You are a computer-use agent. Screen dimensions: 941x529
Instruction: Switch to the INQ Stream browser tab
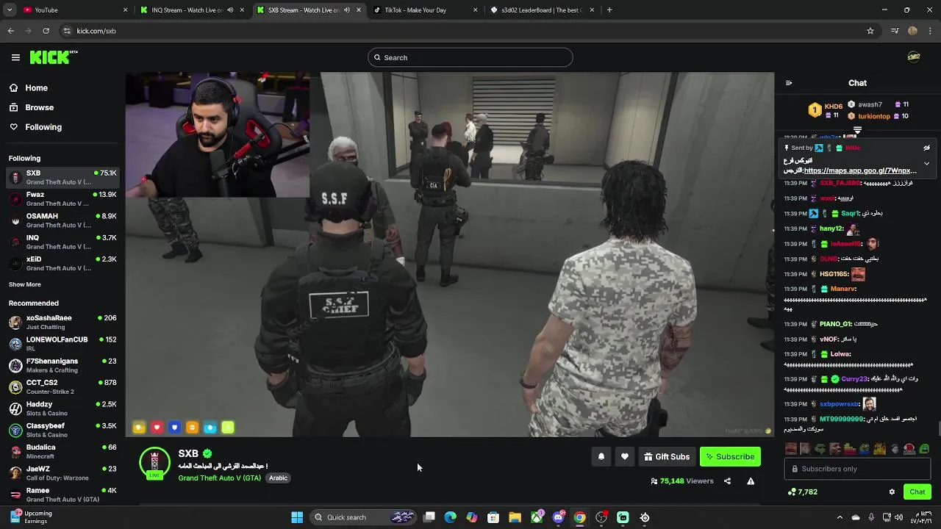point(193,10)
